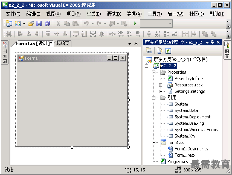Click the Undo arrow icon
Viewport: 232px width, 175px height.
tap(86, 23)
